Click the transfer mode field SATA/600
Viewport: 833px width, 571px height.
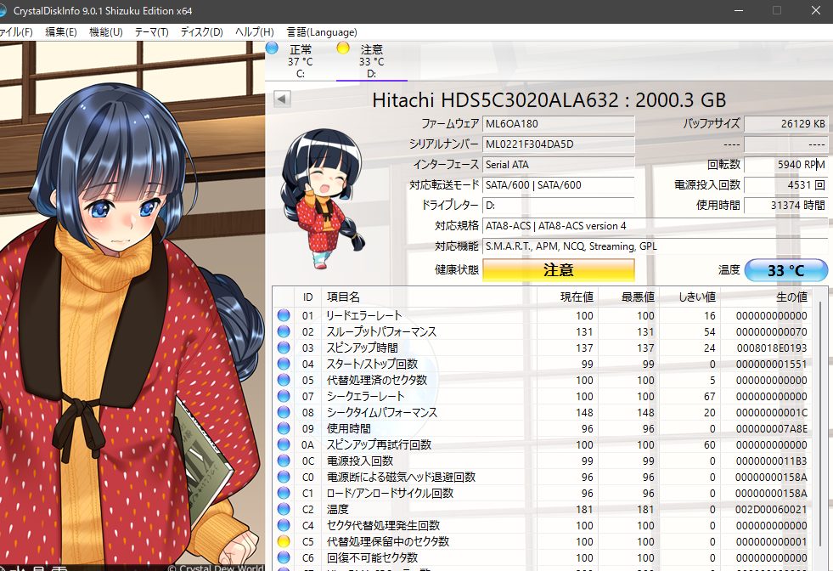coord(559,185)
